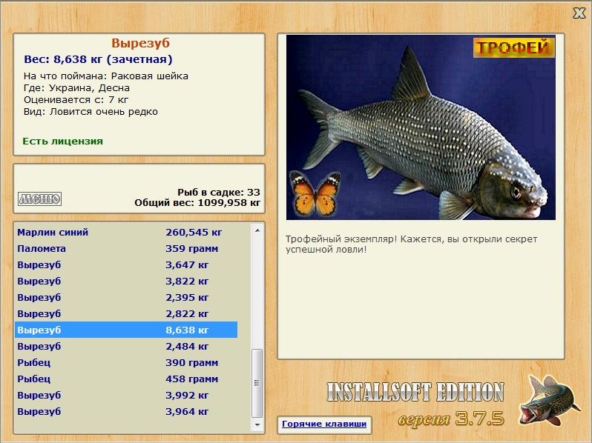Select Вырезуб weighing 2,395 кг
This screenshot has width=592, height=443.
click(x=126, y=298)
